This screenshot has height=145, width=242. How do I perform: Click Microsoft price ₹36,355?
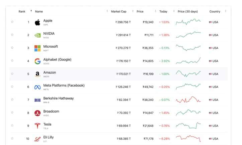[x=148, y=48]
